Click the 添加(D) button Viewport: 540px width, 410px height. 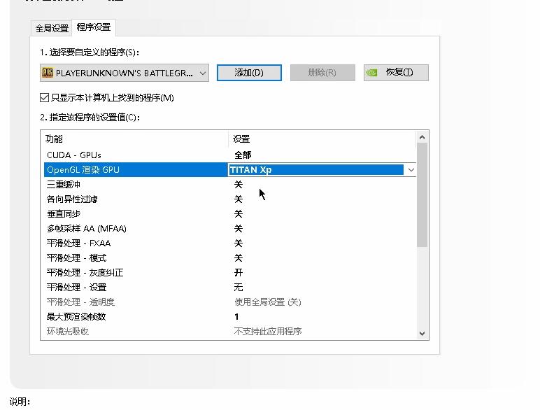[x=249, y=73]
